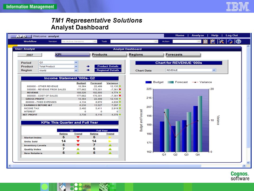Click the Q1 Budget bar in chart
This screenshot has width=254, height=191.
(x=162, y=137)
